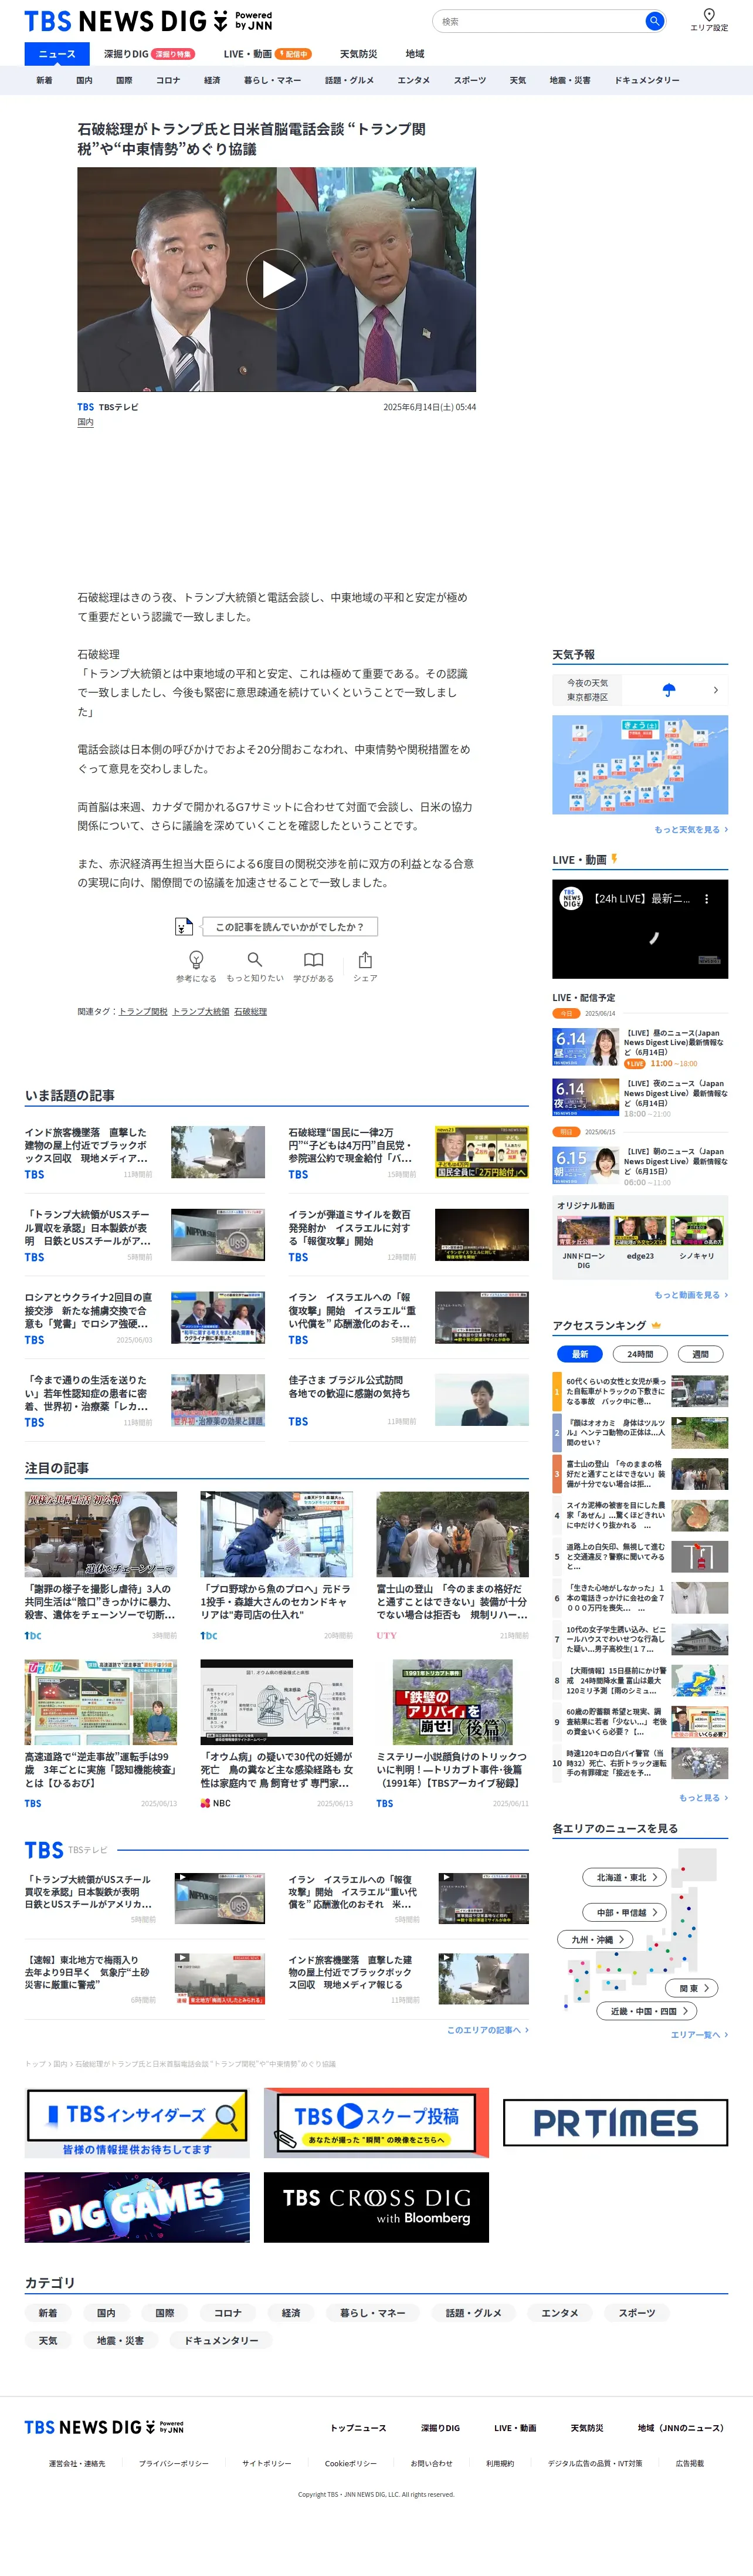Switch to the 地域 top tab
Screen dimensions: 753x2576
click(415, 54)
